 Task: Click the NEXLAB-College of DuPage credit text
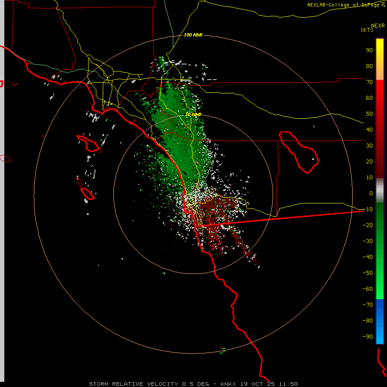(x=346, y=5)
